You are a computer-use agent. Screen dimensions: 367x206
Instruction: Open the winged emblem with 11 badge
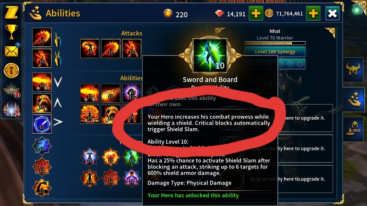(11, 91)
